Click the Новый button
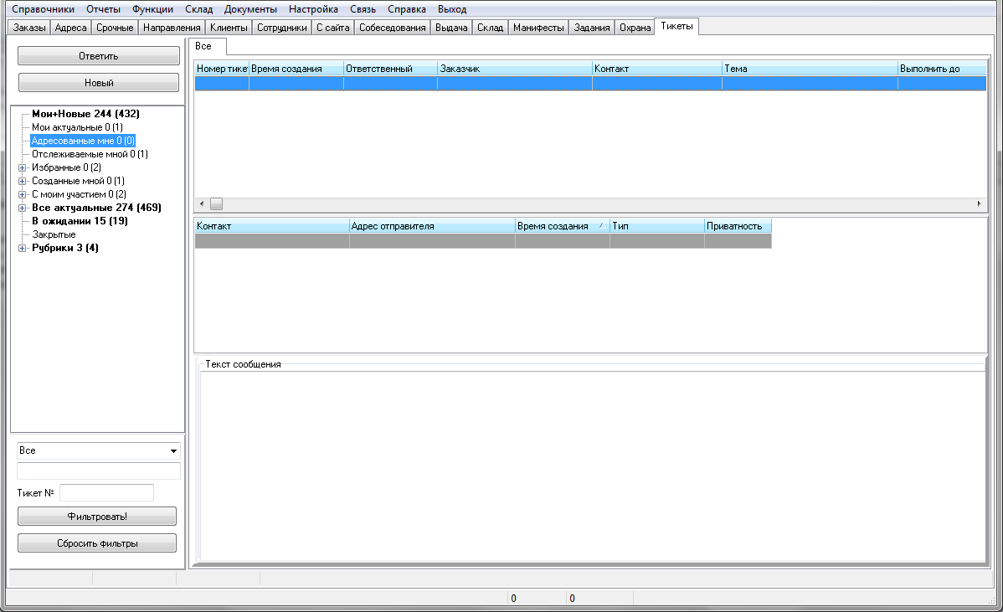The image size is (1003, 612). (99, 83)
